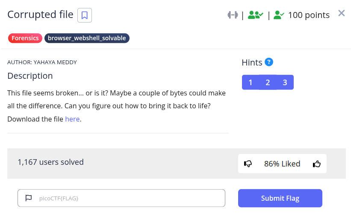
Task: Click the double-user solved icon
Action: coord(255,15)
